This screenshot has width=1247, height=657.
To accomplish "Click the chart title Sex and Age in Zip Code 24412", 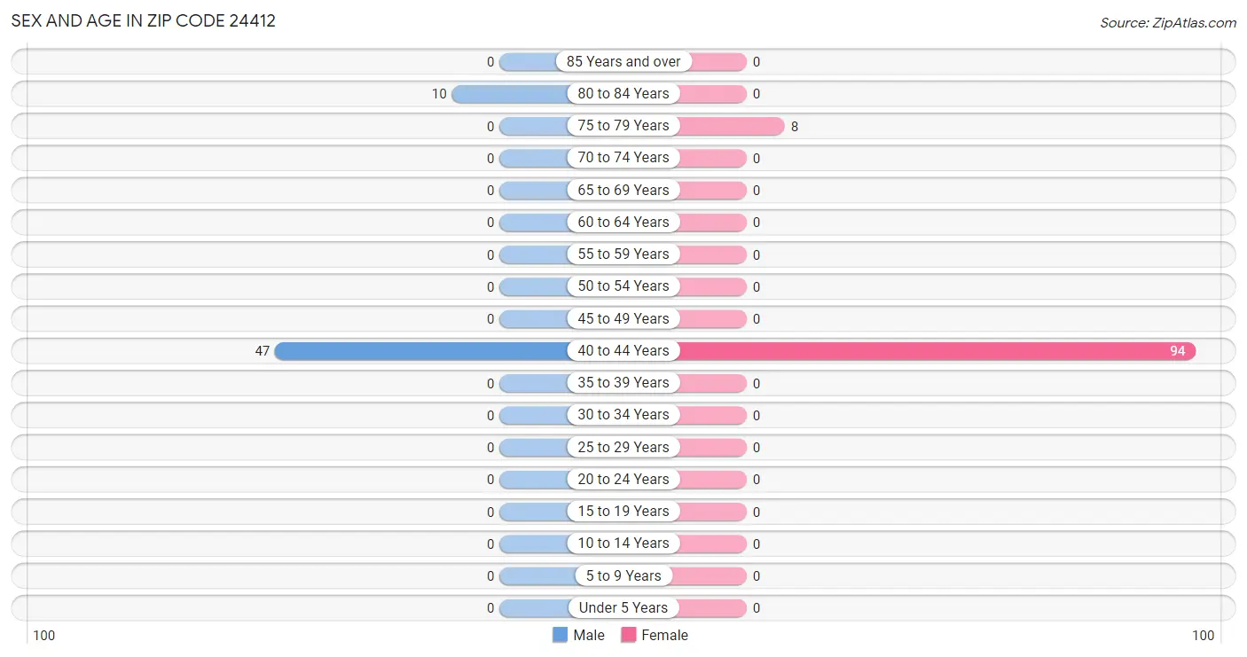I will (143, 20).
